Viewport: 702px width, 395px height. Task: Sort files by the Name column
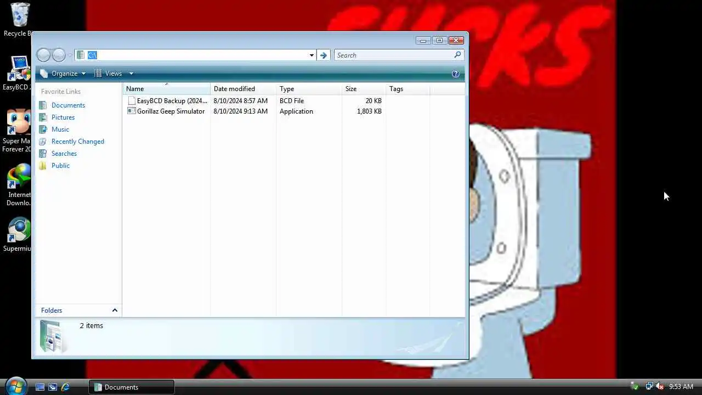167,88
